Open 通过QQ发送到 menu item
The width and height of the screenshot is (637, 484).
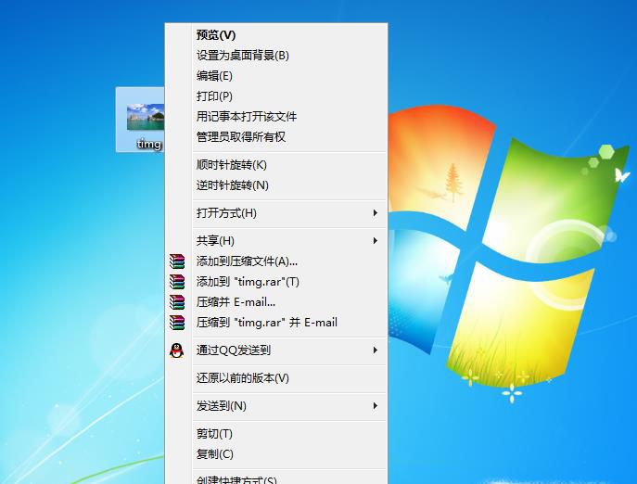pos(275,350)
